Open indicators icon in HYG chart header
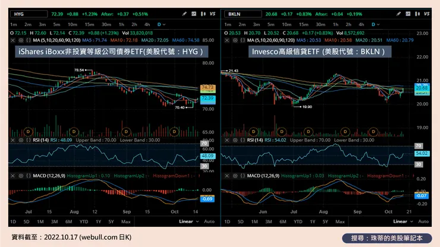The width and height of the screenshot is (440, 247). tap(194, 14)
